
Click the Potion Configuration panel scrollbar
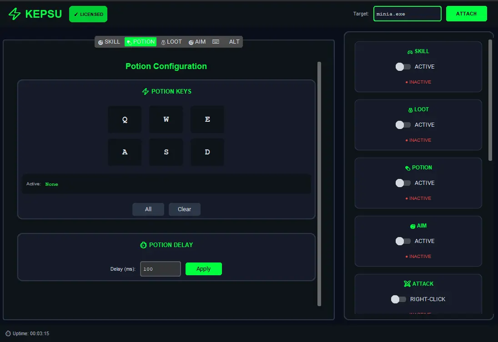tap(319, 184)
